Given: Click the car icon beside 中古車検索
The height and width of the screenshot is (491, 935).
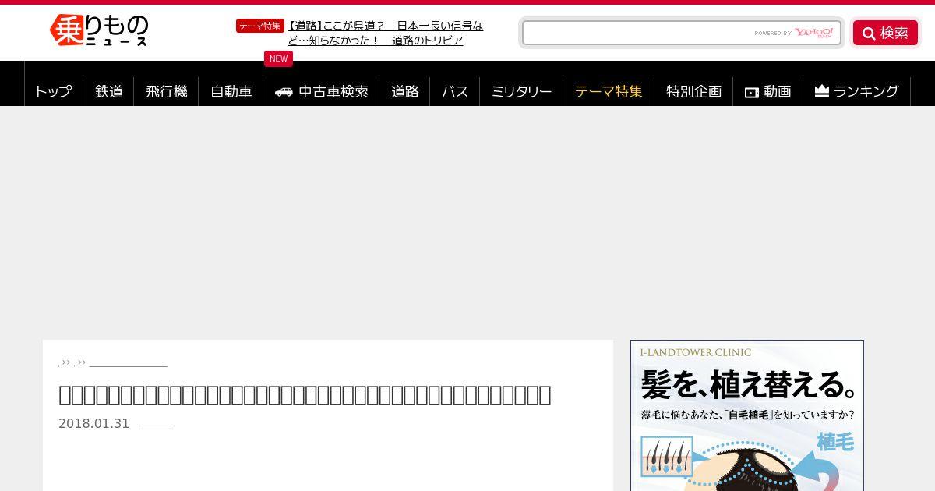Looking at the screenshot, I should click(284, 92).
